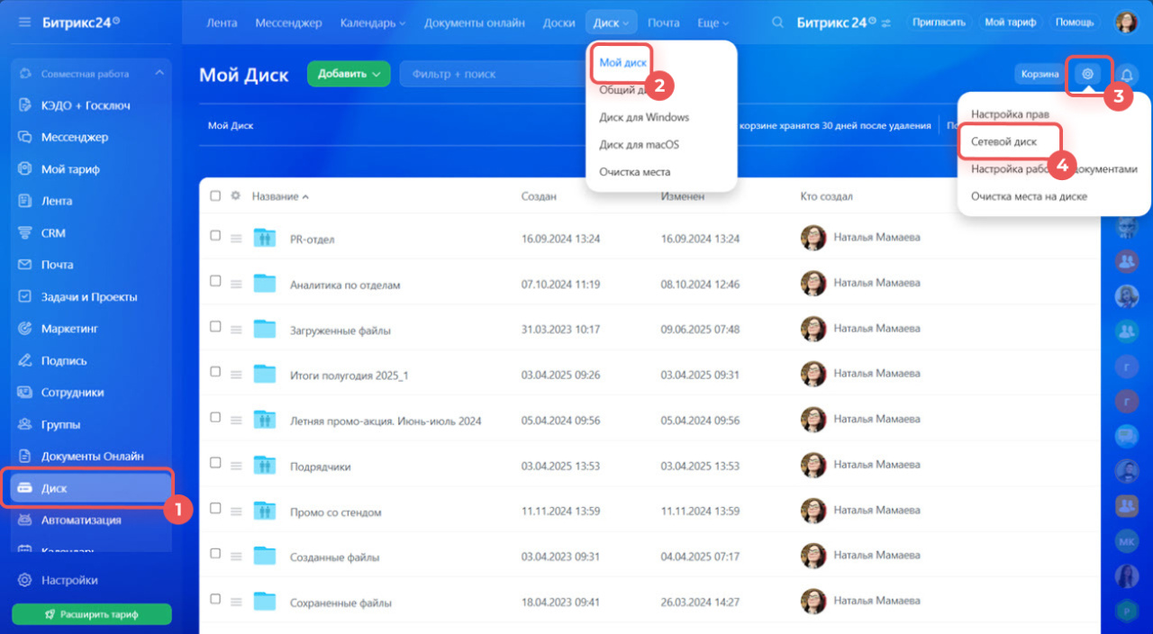The height and width of the screenshot is (634, 1153).
Task: Switch to Доски in top navigation
Action: [559, 23]
